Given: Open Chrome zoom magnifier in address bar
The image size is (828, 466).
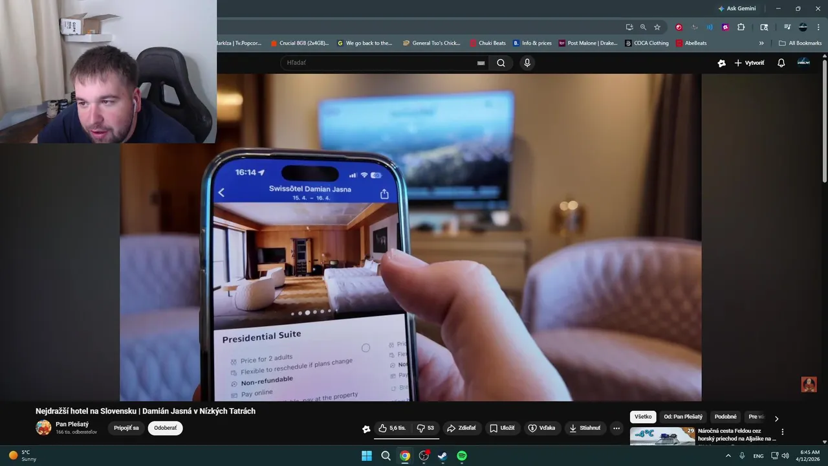Looking at the screenshot, I should 643,27.
